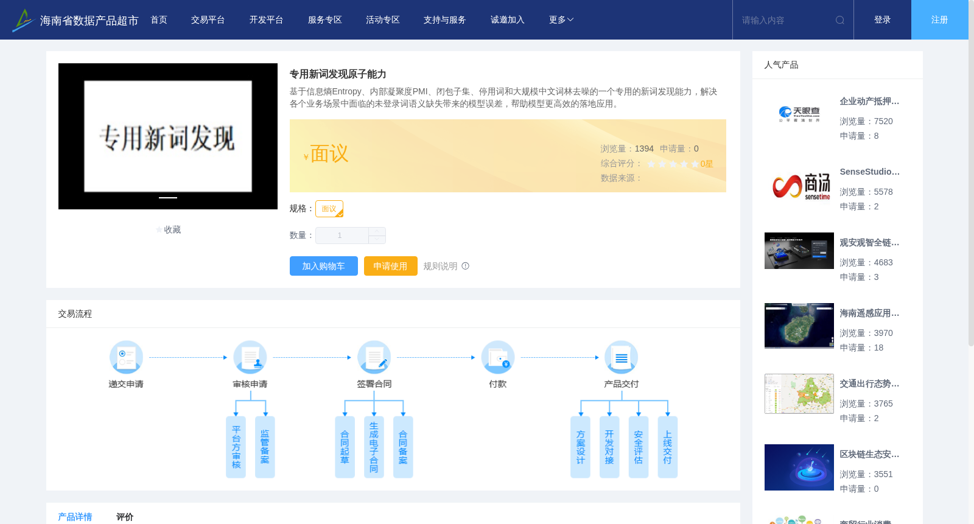Switch to the 产品详情 tab
974x524 pixels.
[x=75, y=517]
